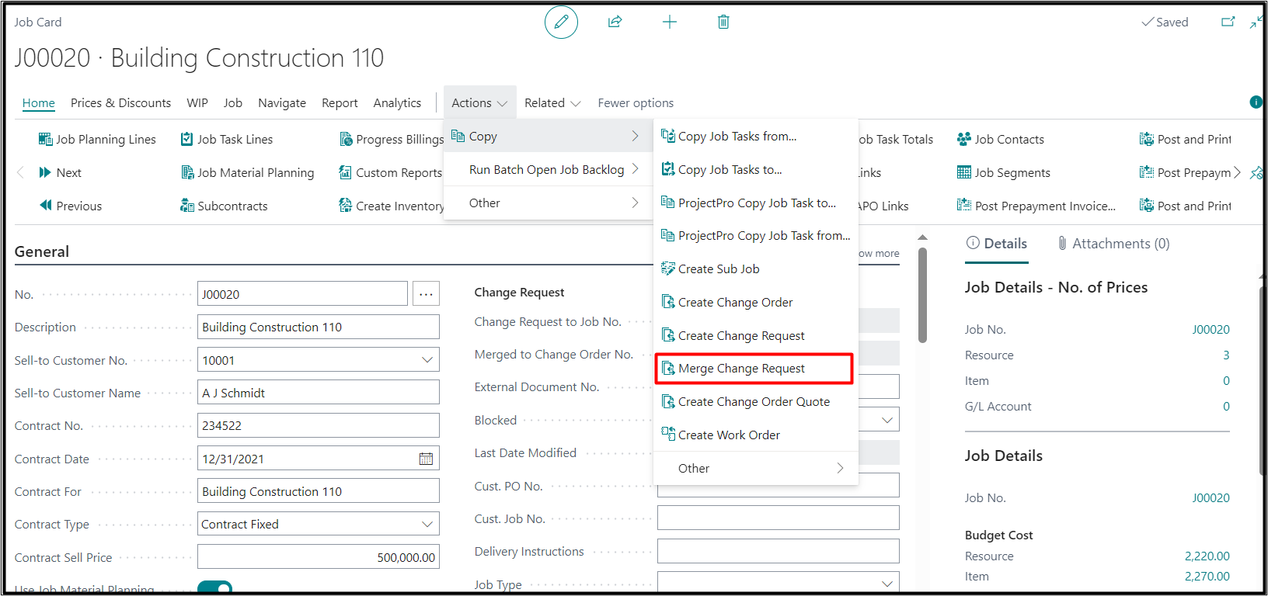The width and height of the screenshot is (1268, 596).
Task: Select ProjectPro Copy Job Task to...
Action: click(756, 203)
